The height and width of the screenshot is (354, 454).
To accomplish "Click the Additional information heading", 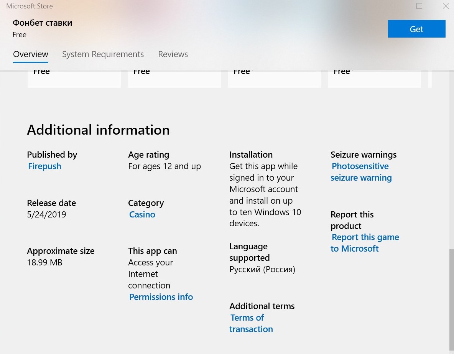I will [x=99, y=130].
